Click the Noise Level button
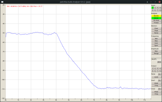Viewport: 162px width, 102px height. click(156, 77)
